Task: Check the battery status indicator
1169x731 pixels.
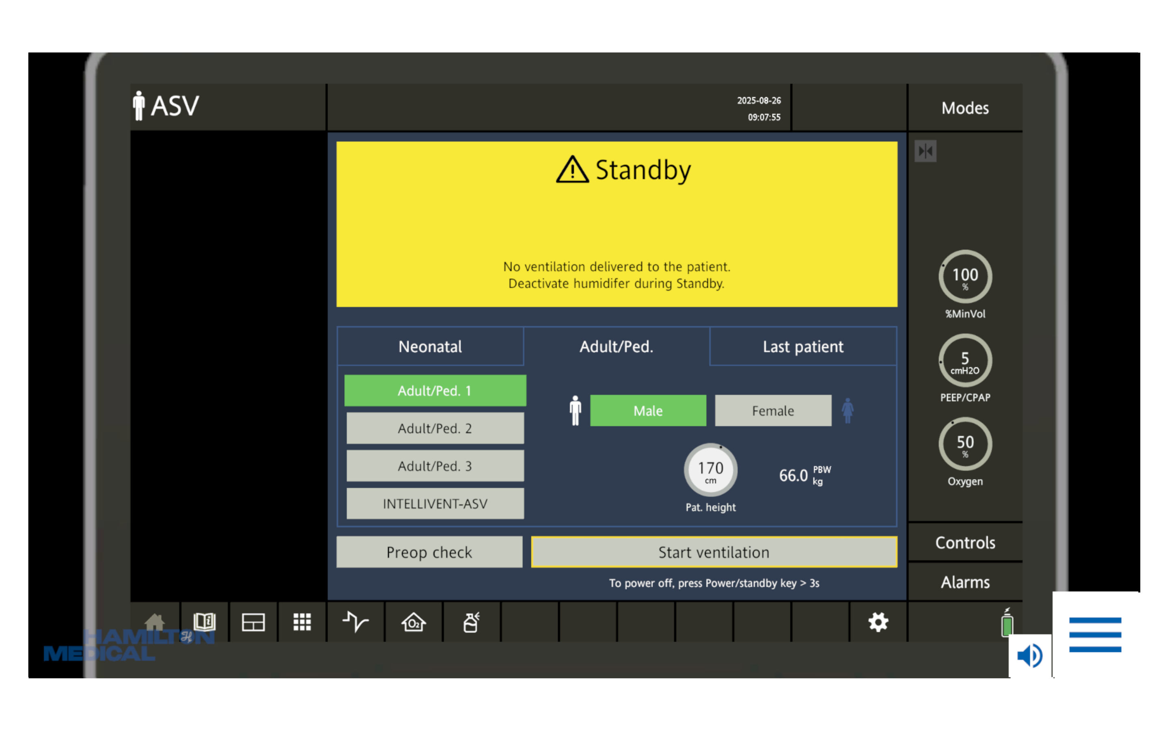Action: pos(1007,623)
